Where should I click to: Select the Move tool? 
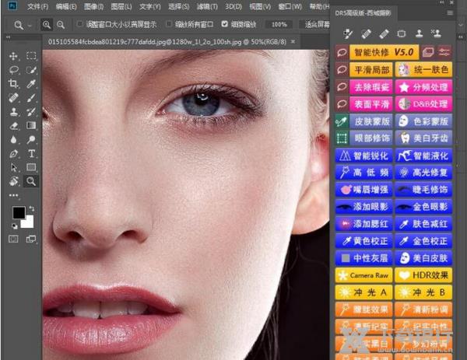(13, 56)
